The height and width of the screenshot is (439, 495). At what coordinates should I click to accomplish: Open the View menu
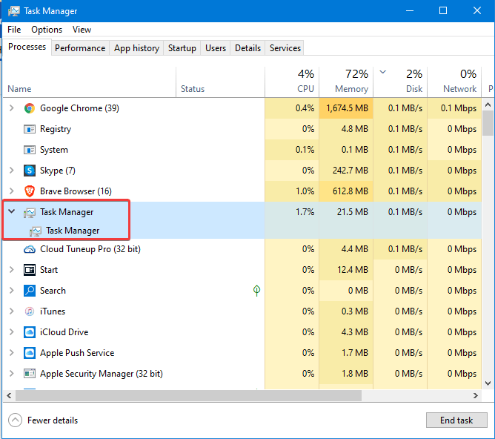tap(82, 30)
